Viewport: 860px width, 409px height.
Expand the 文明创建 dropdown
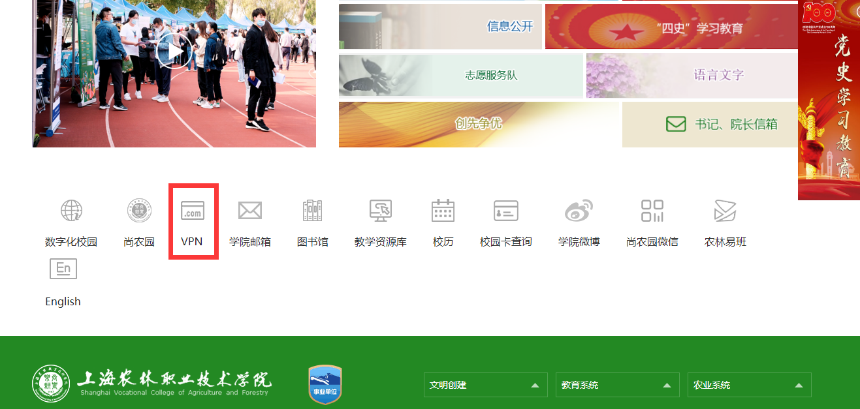[485, 385]
